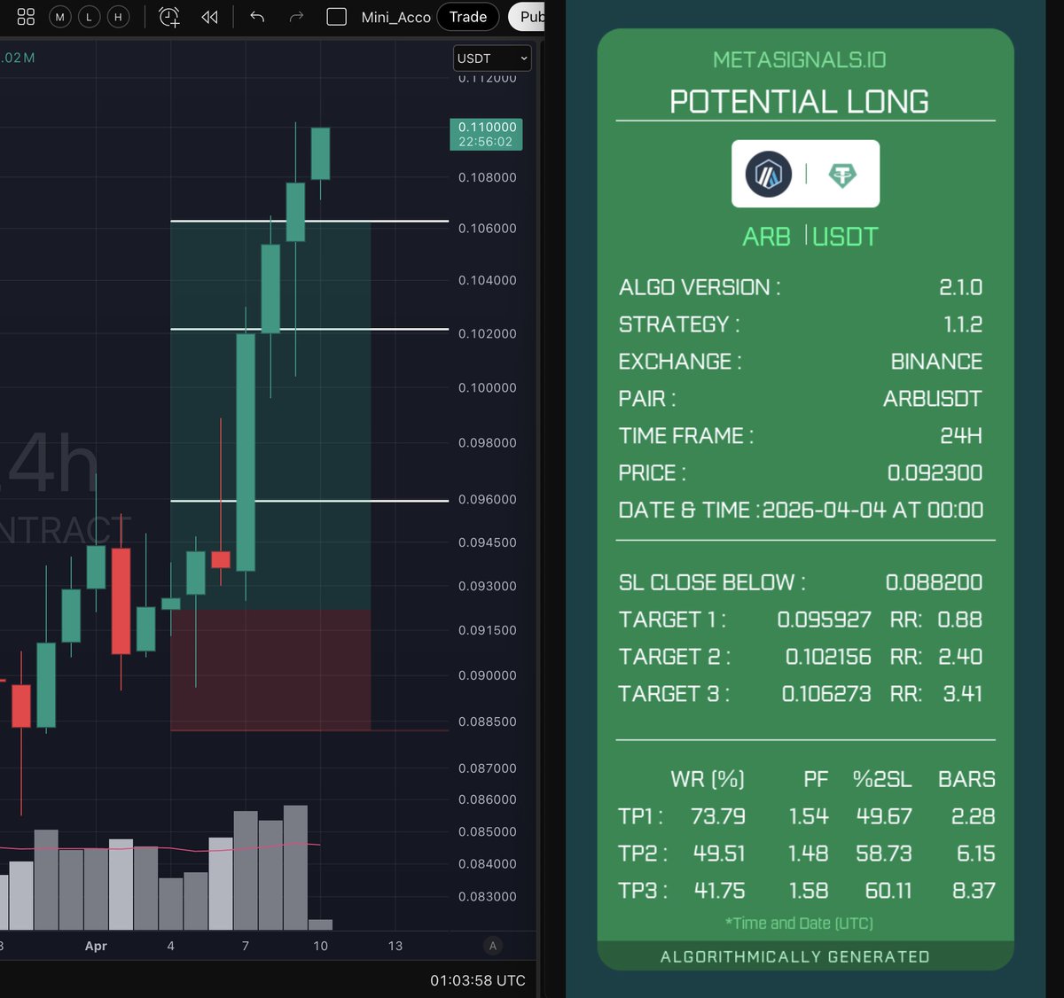Click the stop loss value 0.088200
Screen dimensions: 1064x998
(934, 582)
